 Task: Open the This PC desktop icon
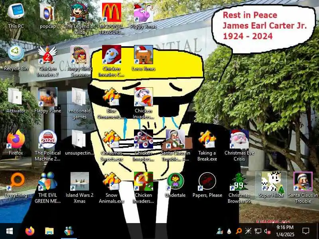point(16,16)
